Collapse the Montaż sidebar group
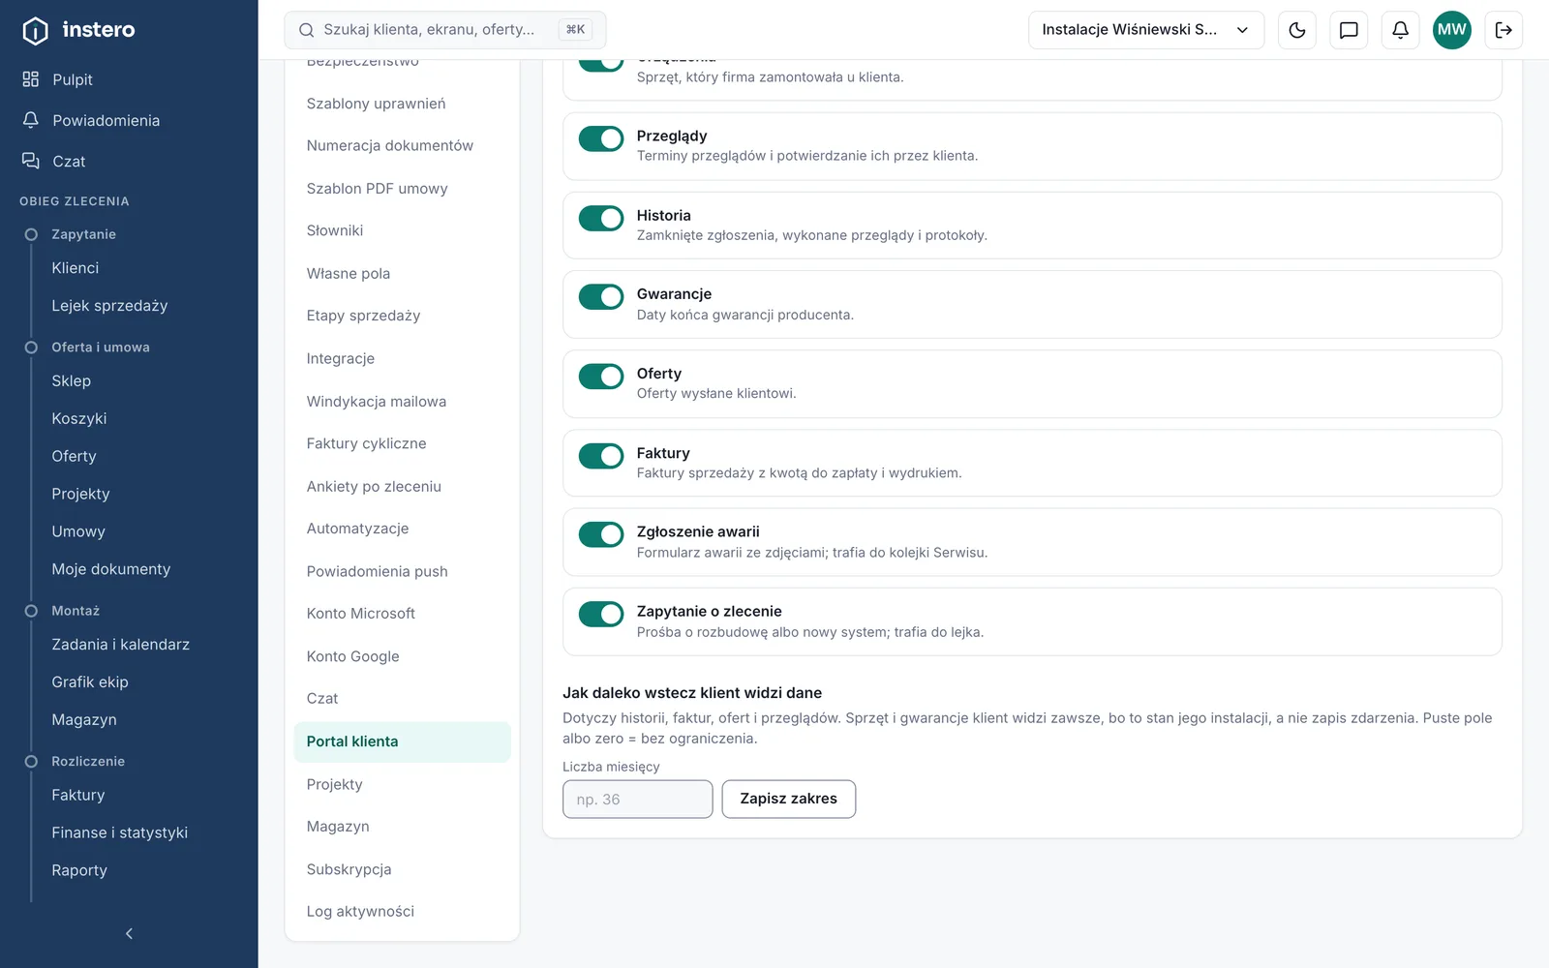Viewport: 1549px width, 968px height. (76, 611)
